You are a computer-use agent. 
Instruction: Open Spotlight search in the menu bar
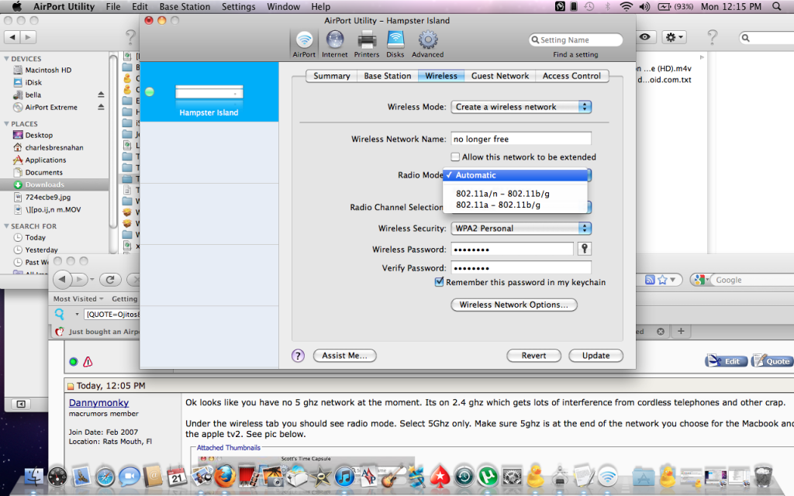click(x=776, y=6)
